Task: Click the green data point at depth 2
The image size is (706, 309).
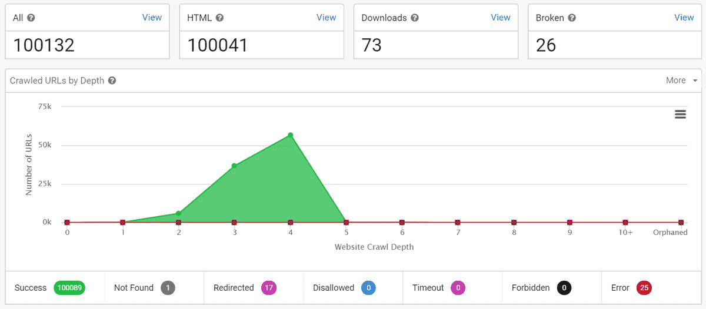Action: click(x=178, y=214)
